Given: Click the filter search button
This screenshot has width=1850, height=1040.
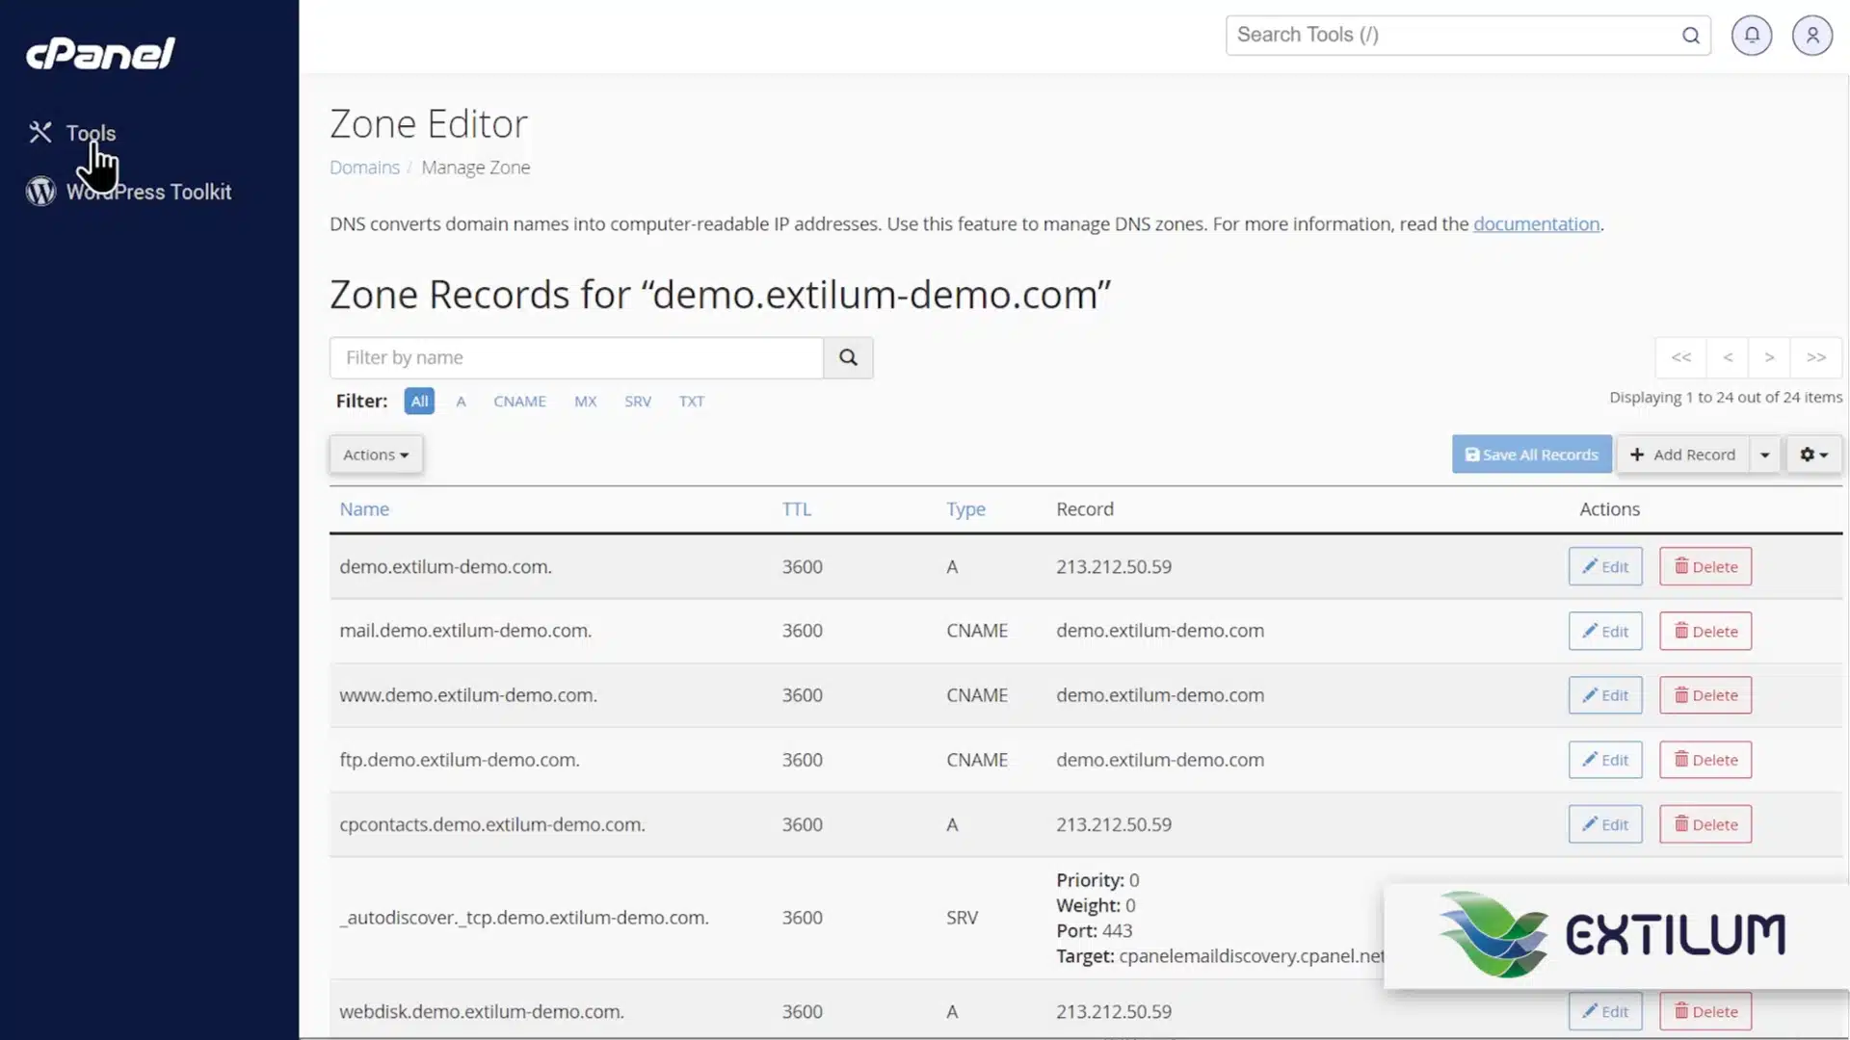Looking at the screenshot, I should (848, 357).
